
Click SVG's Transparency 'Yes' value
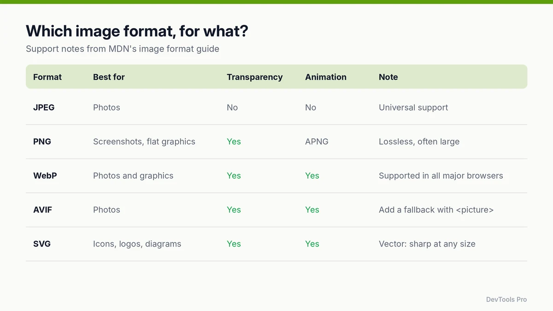(234, 244)
